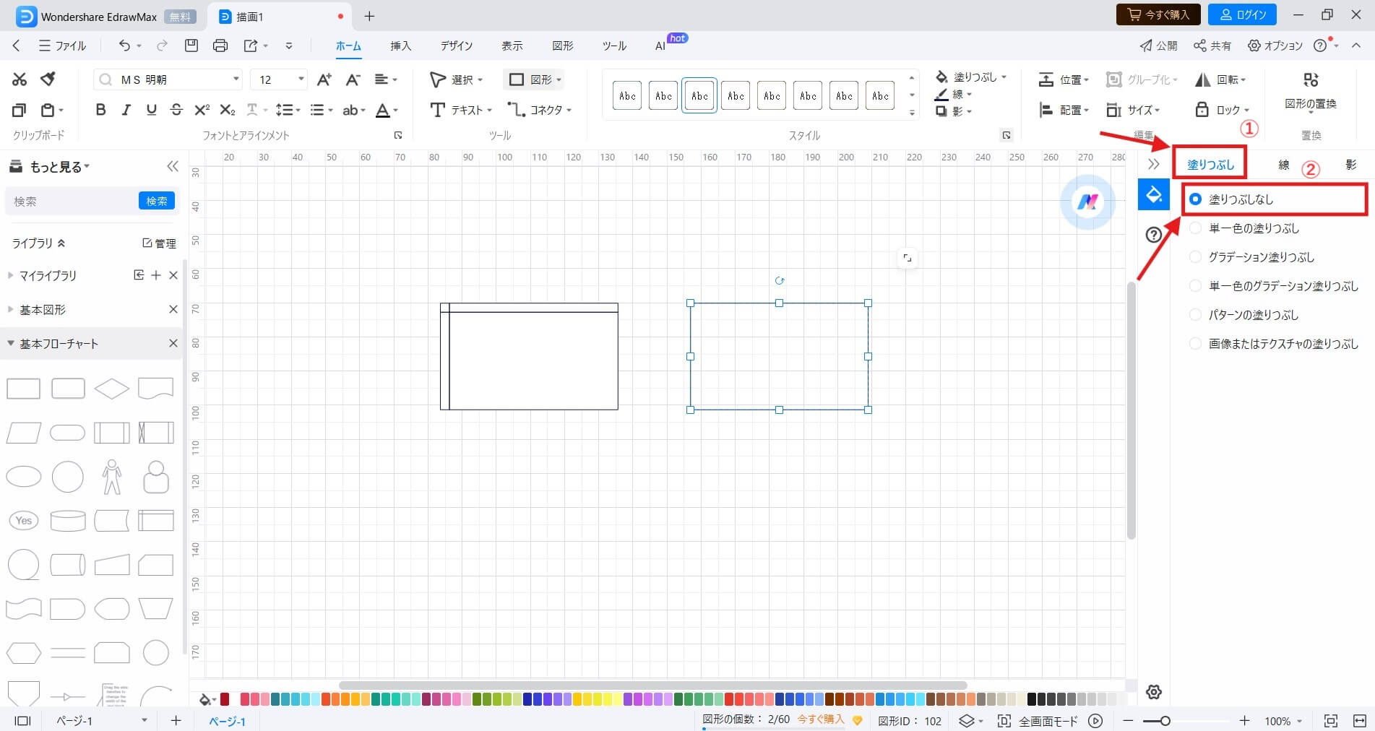Pick the black color swatch in the palette

point(1031,699)
